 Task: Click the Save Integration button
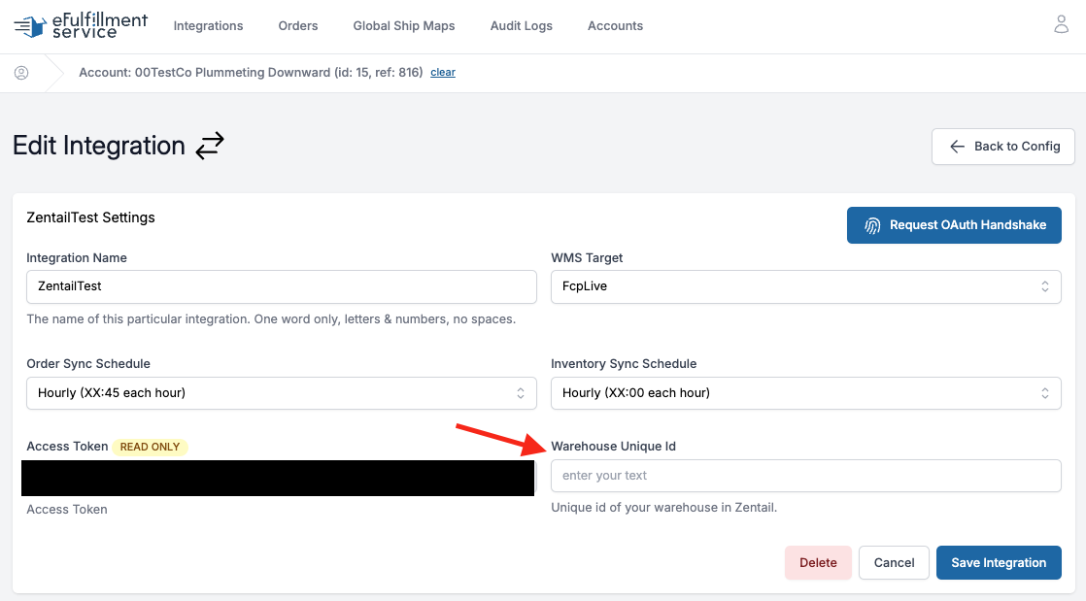tap(998, 563)
